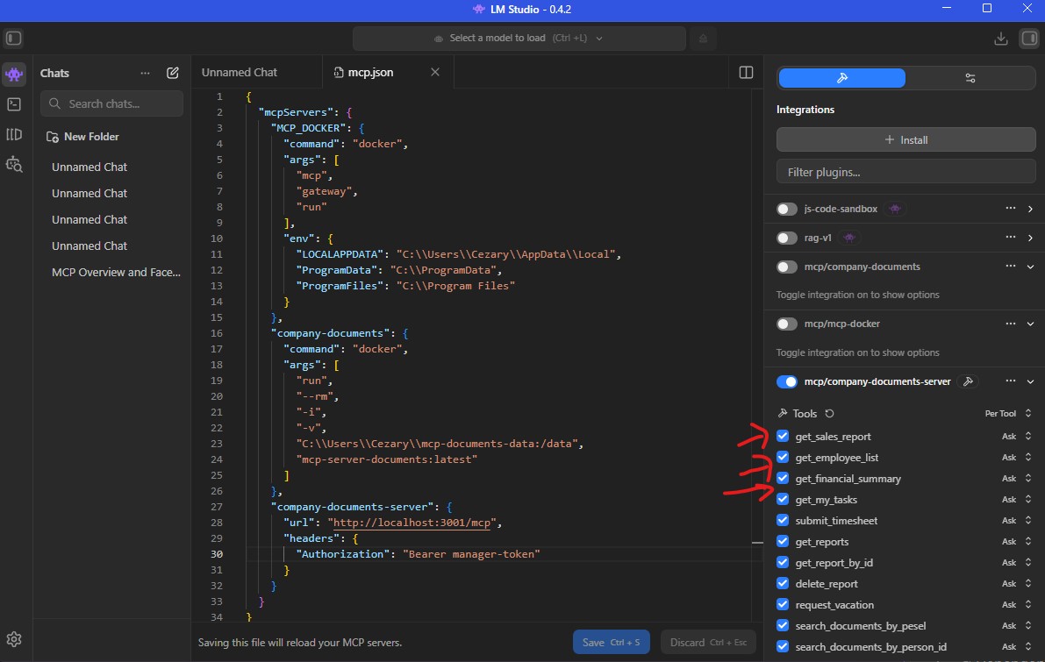Image resolution: width=1045 pixels, height=662 pixels.
Task: Expand js-code-sandbox plugin chevron
Action: 1030,210
